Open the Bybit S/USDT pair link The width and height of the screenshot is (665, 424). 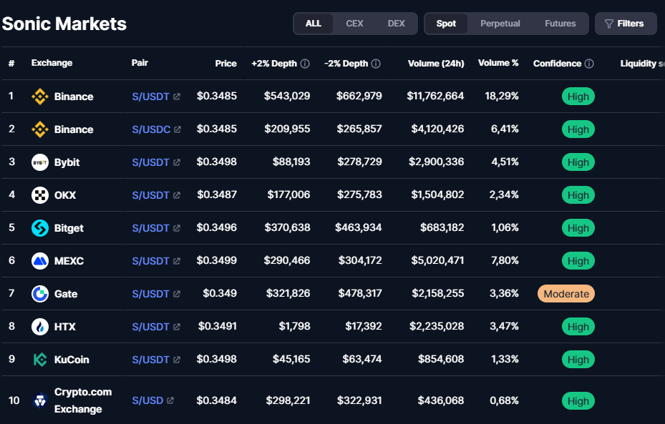(150, 162)
